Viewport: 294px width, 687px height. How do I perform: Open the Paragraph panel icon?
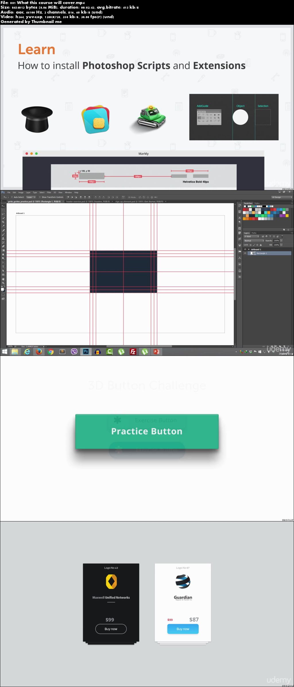tap(240, 222)
